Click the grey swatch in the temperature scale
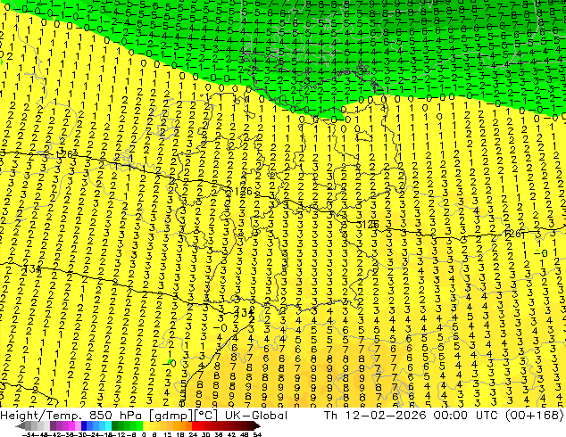Screen dimensions: 566x437 tap(29, 425)
